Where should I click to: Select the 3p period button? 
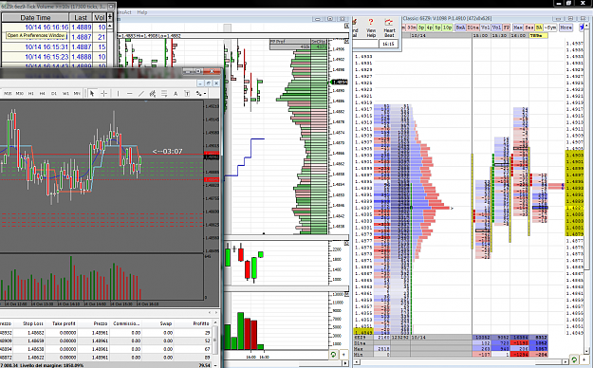pos(421,28)
